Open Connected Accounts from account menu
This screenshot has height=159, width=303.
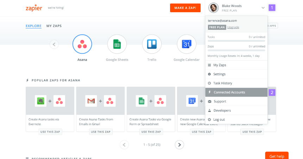[236, 92]
